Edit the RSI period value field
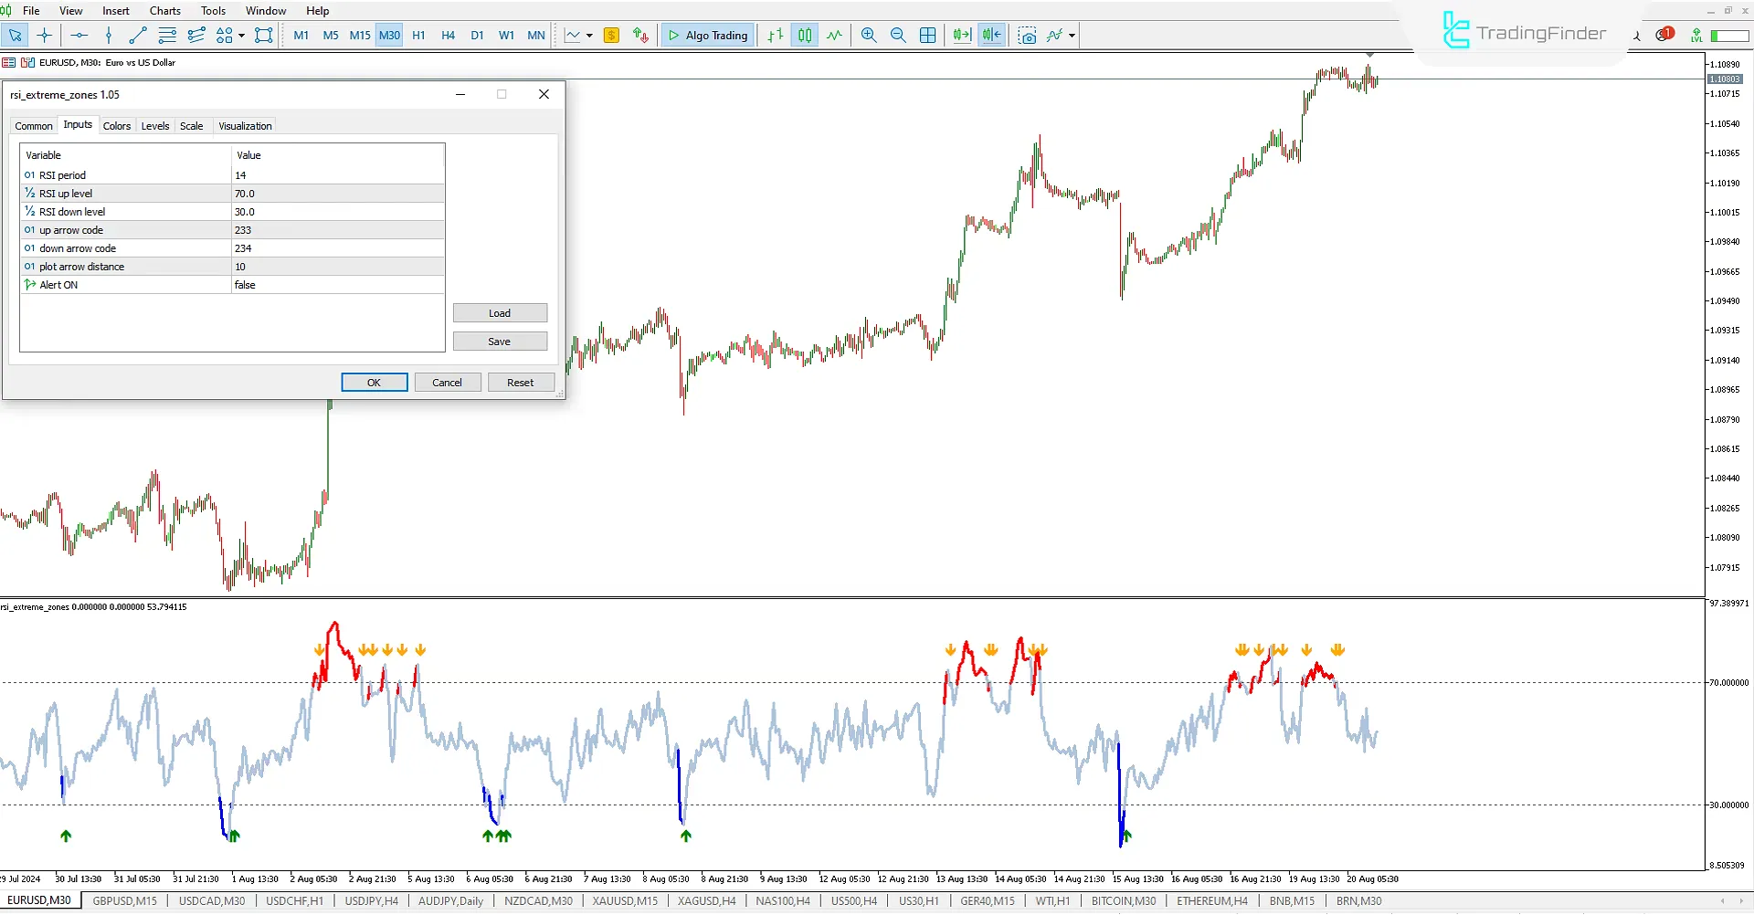 coord(338,174)
